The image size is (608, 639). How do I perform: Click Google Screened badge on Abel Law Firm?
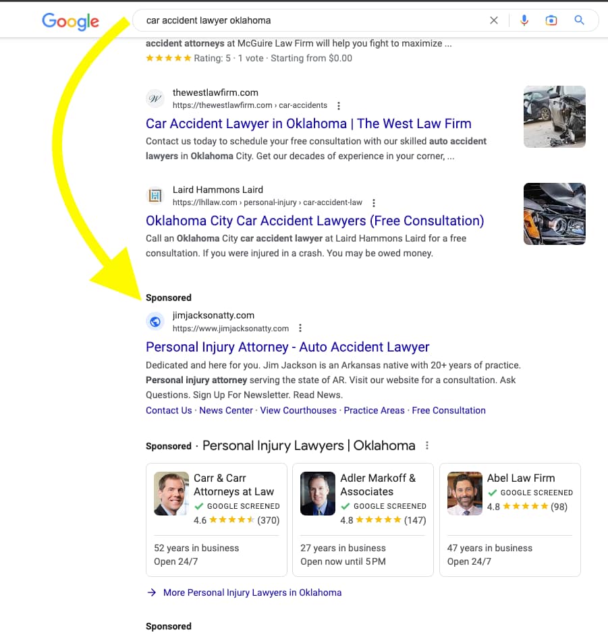click(530, 493)
